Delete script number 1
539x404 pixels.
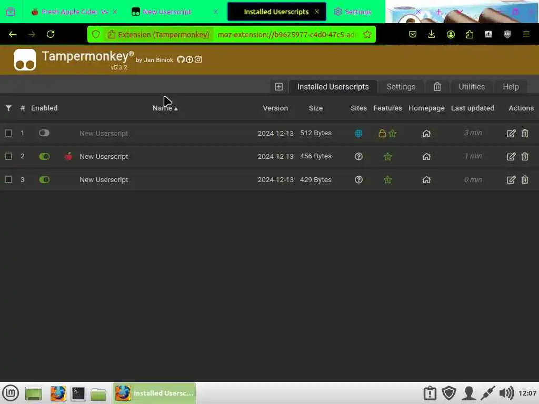525,133
